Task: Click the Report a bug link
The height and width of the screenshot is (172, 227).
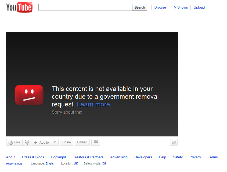Action: [x=14, y=164]
